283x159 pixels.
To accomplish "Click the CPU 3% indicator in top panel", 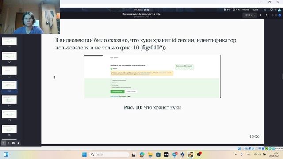I will 227,10.
